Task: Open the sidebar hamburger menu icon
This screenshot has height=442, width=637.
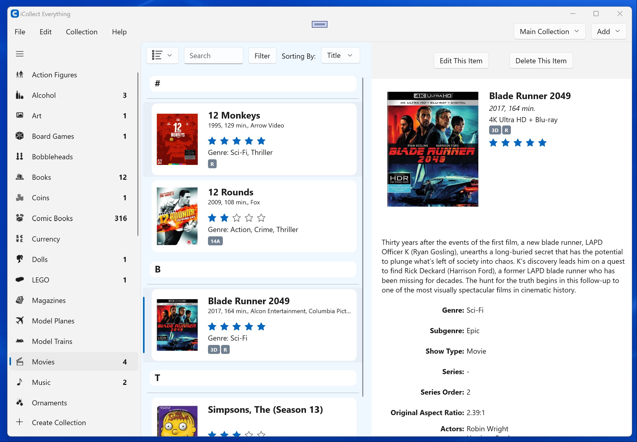Action: click(x=20, y=54)
